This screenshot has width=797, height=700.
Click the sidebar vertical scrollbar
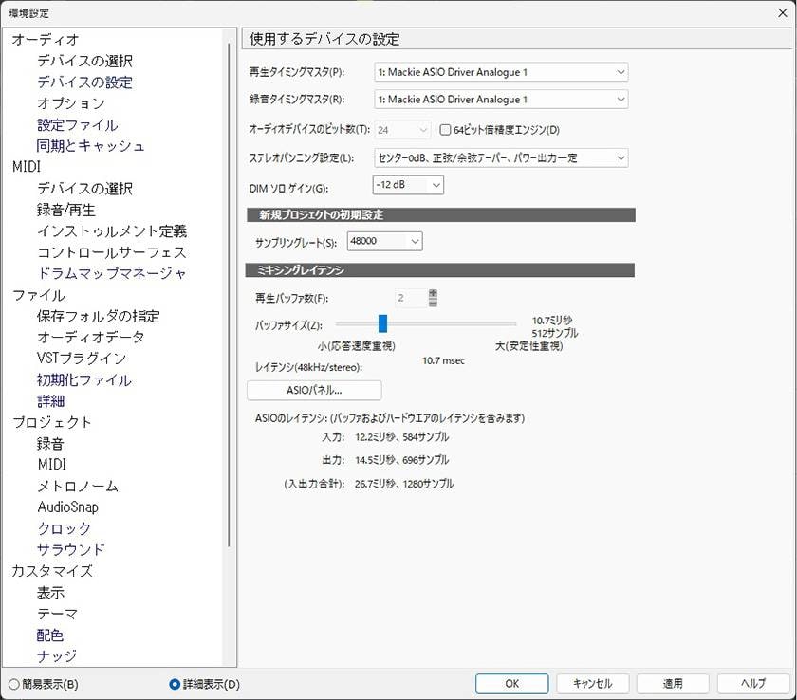(x=229, y=285)
